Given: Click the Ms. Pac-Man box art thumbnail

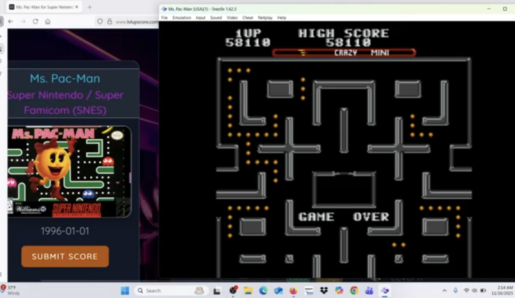Looking at the screenshot, I should tap(69, 172).
